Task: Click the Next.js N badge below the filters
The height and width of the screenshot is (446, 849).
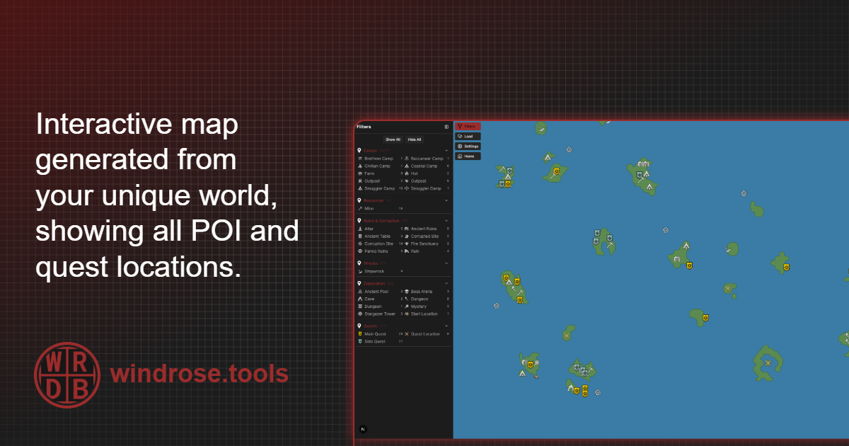Action: click(363, 429)
